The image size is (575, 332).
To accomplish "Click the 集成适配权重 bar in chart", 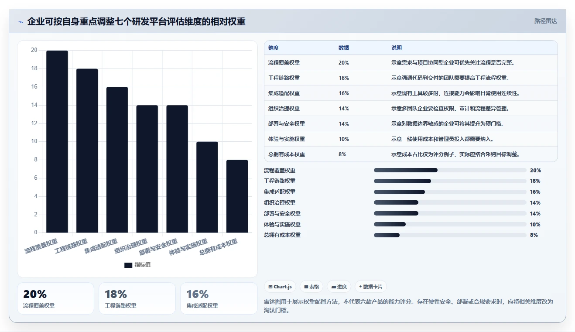I will tap(117, 160).
